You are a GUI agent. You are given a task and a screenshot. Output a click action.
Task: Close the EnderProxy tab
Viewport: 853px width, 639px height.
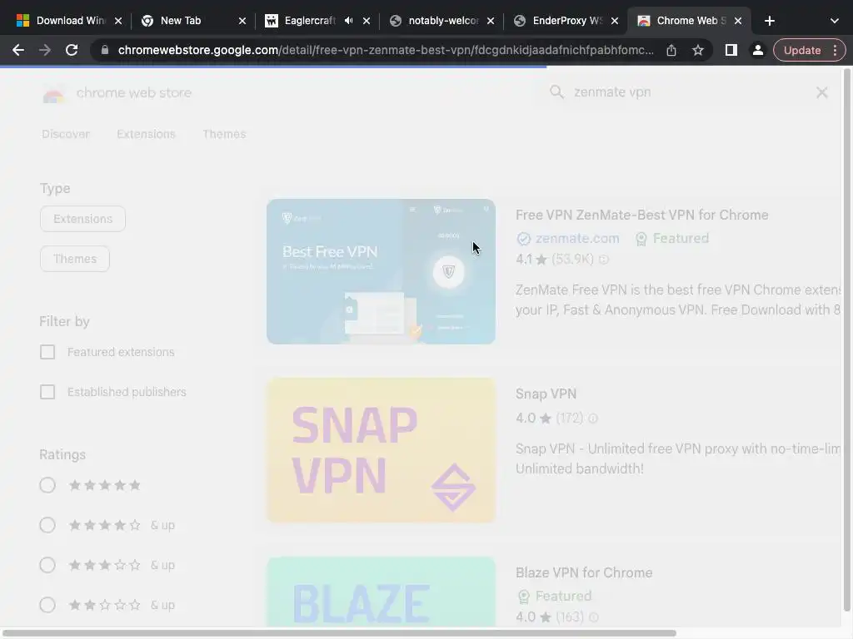coord(615,21)
